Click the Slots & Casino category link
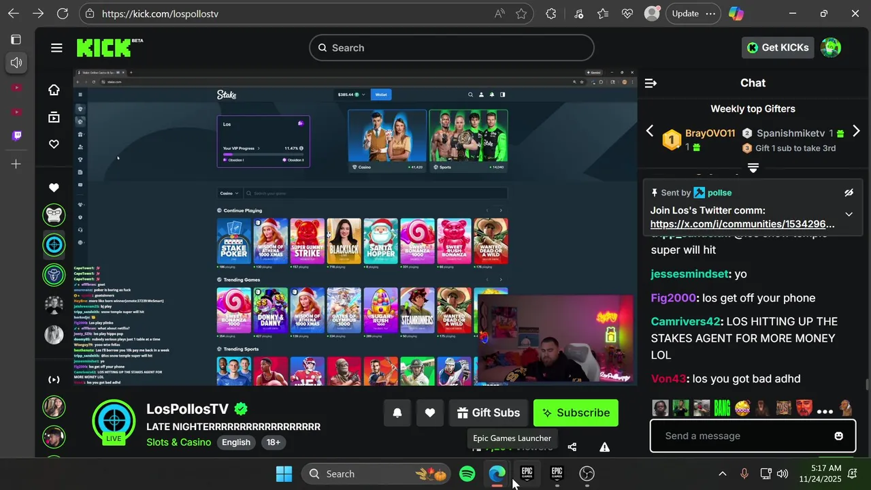871x490 pixels. pyautogui.click(x=179, y=442)
